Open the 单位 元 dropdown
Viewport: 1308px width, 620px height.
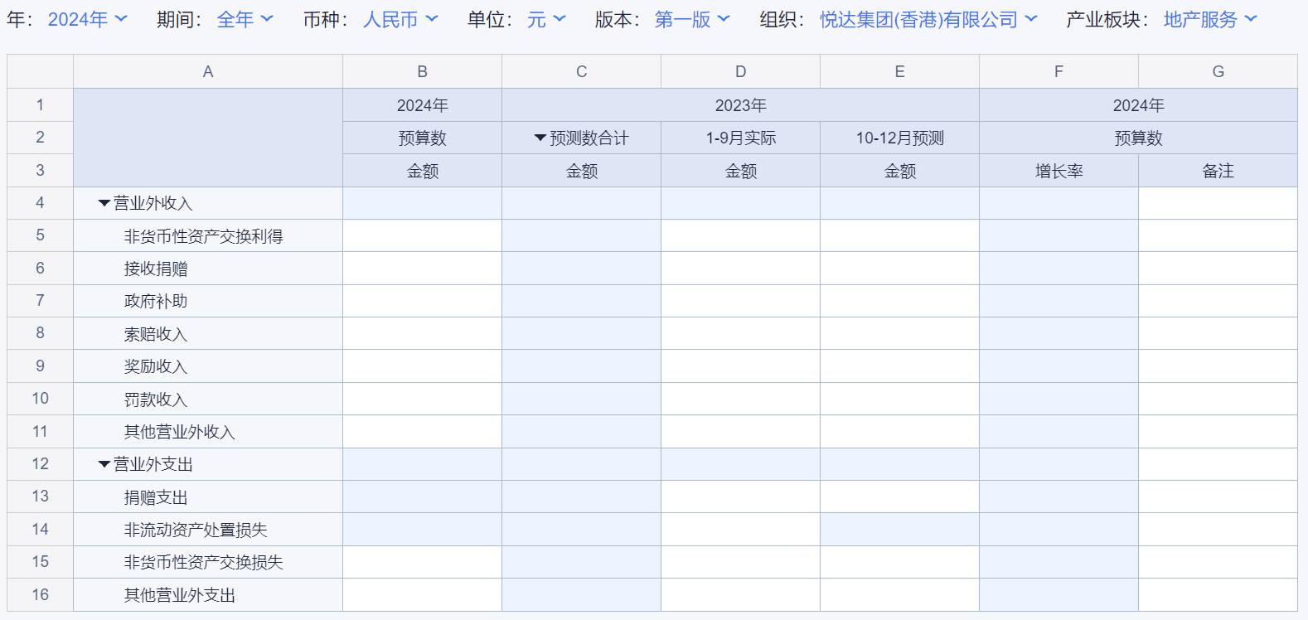click(546, 19)
